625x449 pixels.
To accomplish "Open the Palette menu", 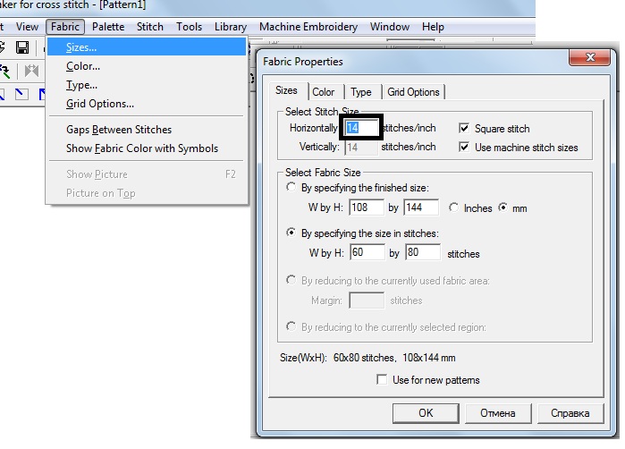I will (x=108, y=27).
